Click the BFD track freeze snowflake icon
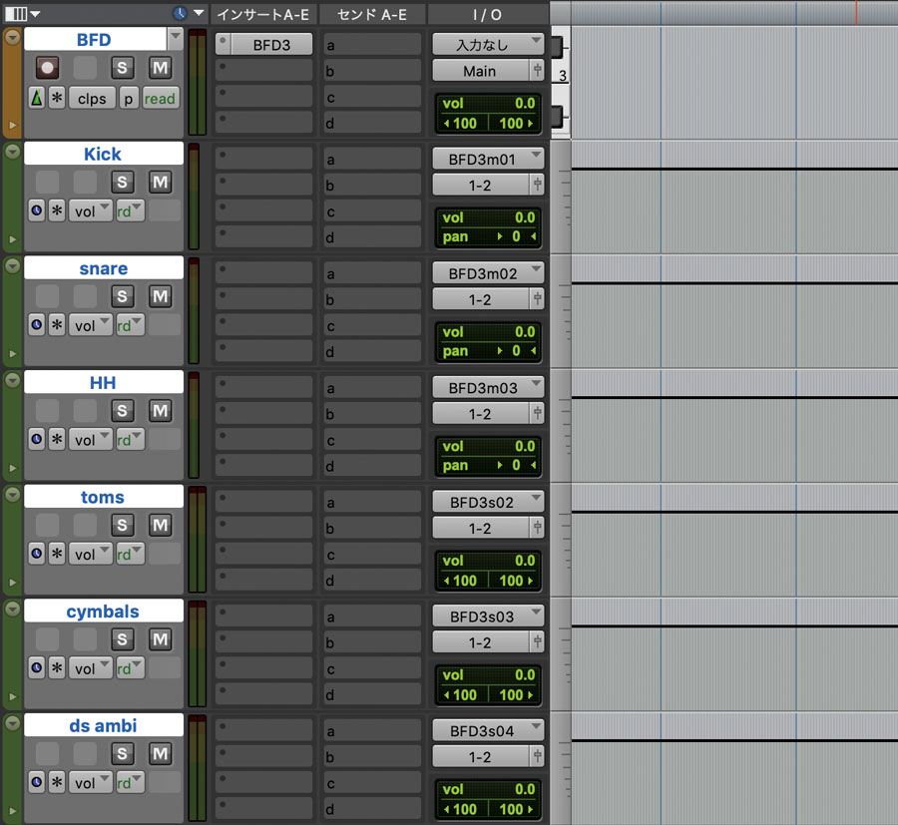898x825 pixels. click(57, 98)
